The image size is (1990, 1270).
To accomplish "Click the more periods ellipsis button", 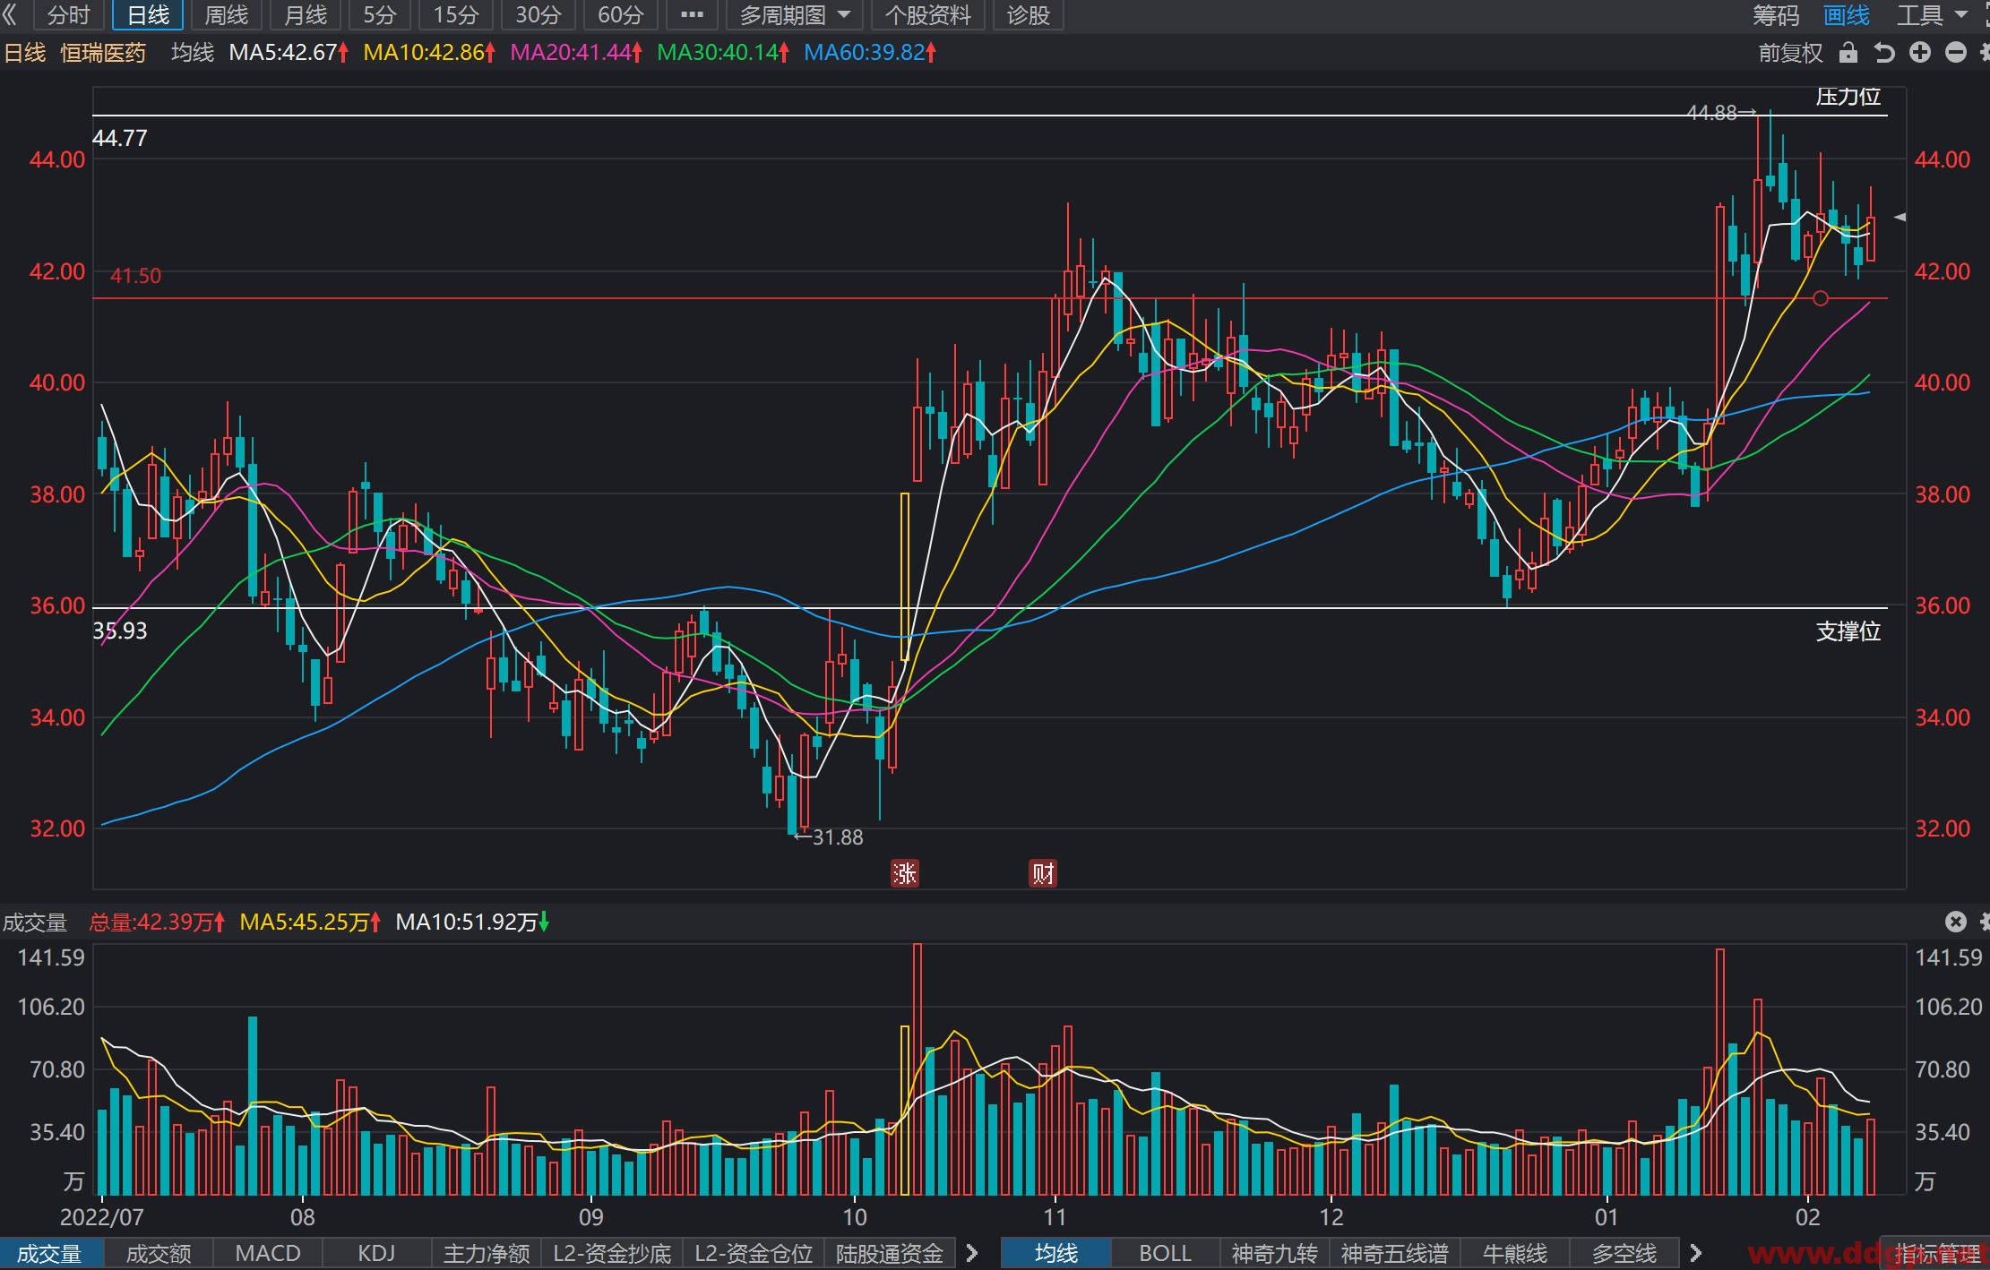I will [x=692, y=15].
